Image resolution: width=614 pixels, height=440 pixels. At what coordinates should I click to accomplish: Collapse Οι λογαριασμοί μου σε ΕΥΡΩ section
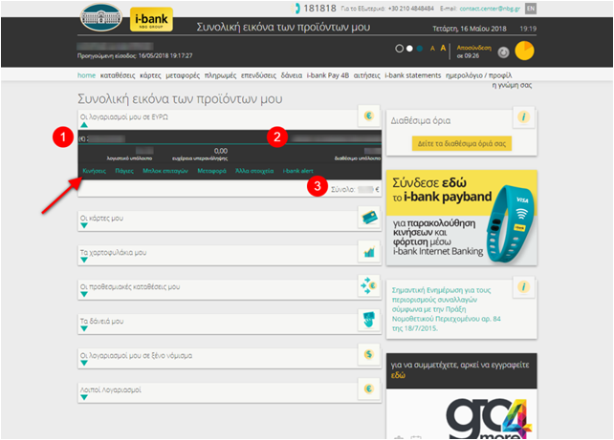(84, 125)
